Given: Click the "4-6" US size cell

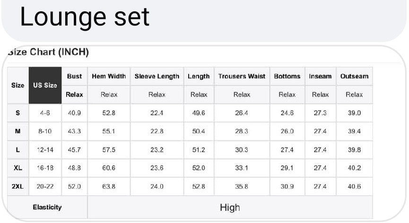Looking at the screenshot, I should 45,113.
